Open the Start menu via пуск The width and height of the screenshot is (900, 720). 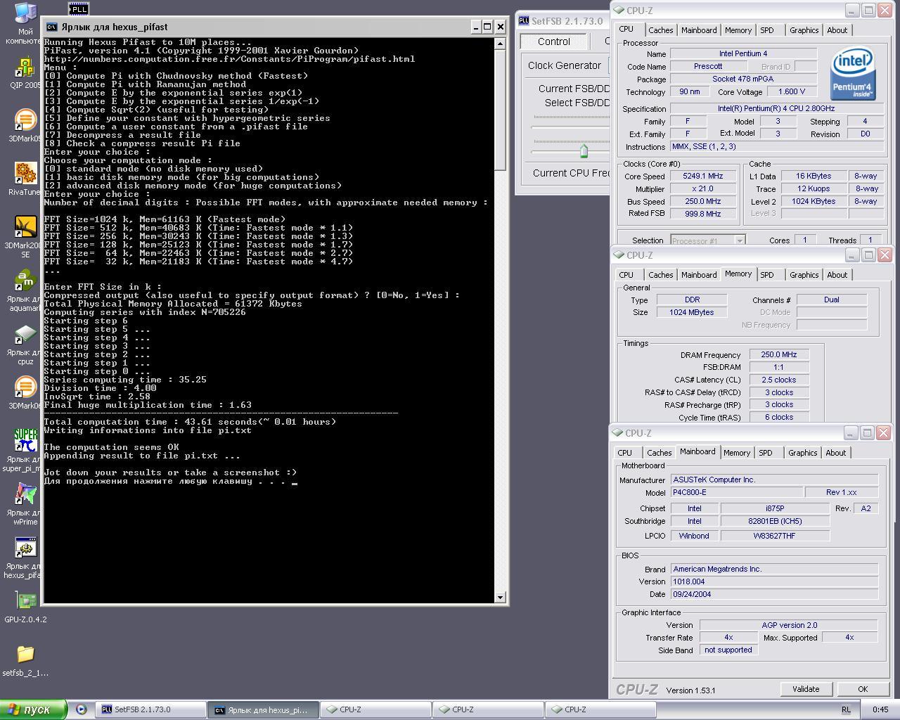(x=32, y=709)
